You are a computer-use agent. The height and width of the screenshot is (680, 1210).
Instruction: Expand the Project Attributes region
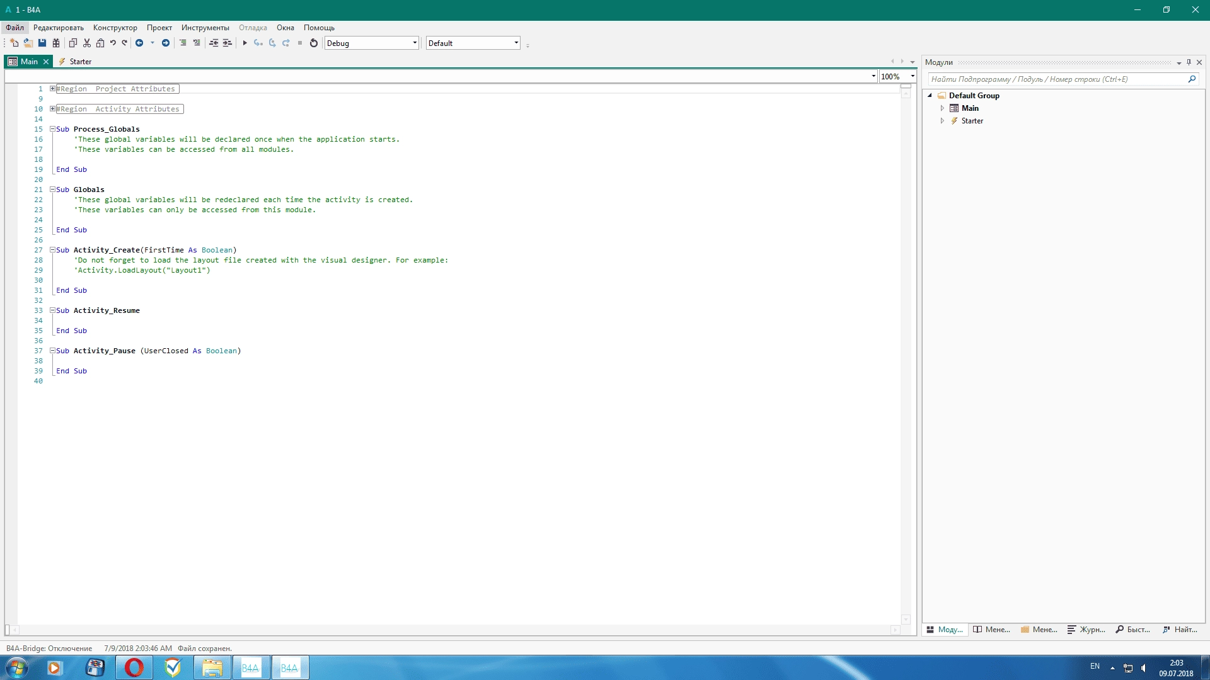53,89
